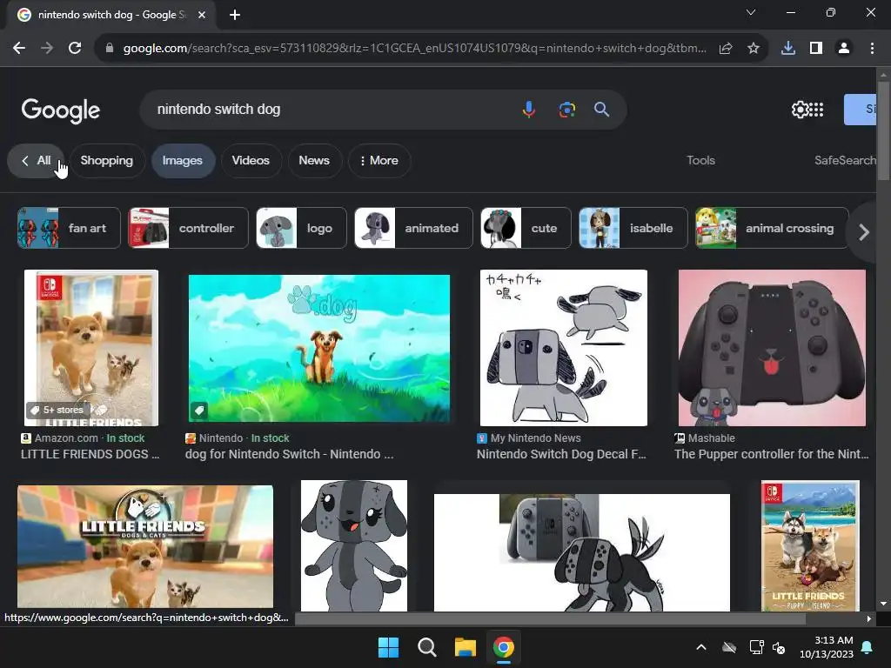Open the Chrome profile icon
The image size is (891, 668).
point(844,49)
